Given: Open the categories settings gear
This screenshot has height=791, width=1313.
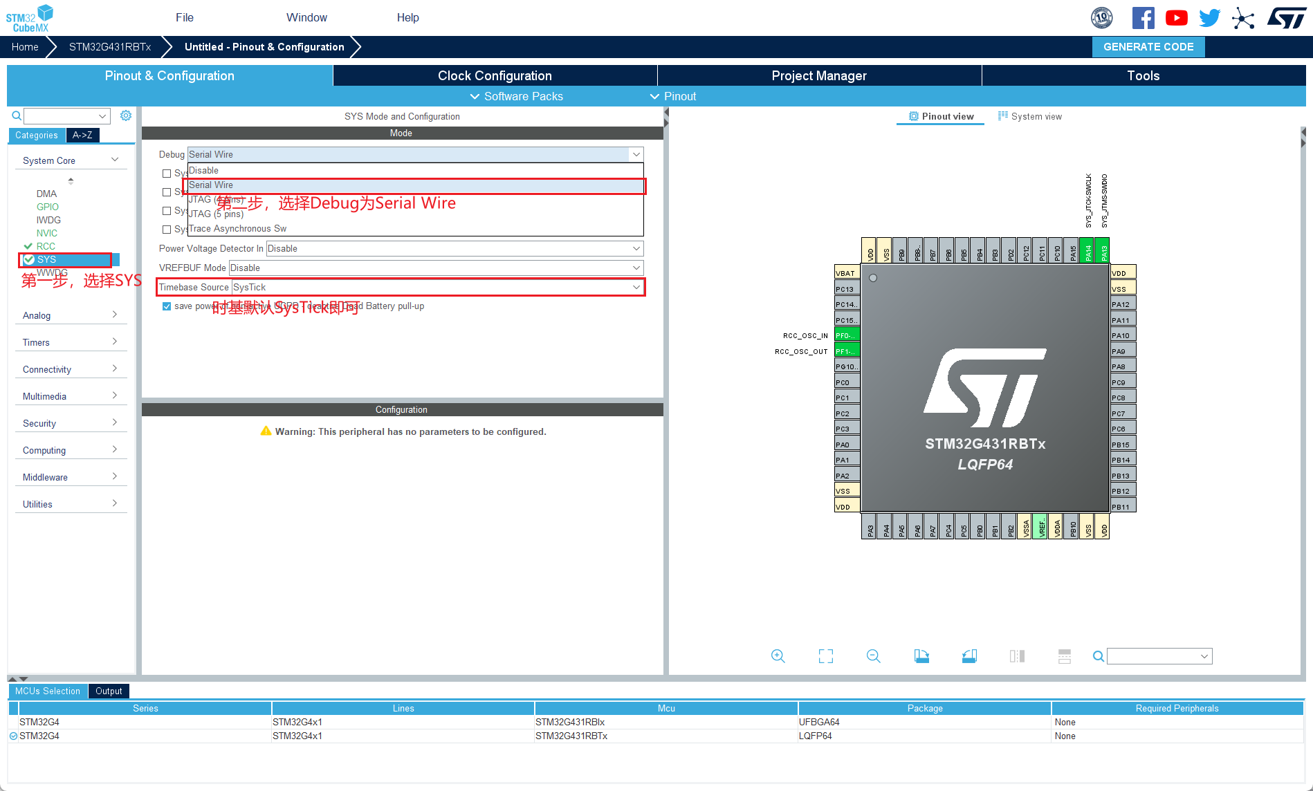Looking at the screenshot, I should click(x=125, y=115).
